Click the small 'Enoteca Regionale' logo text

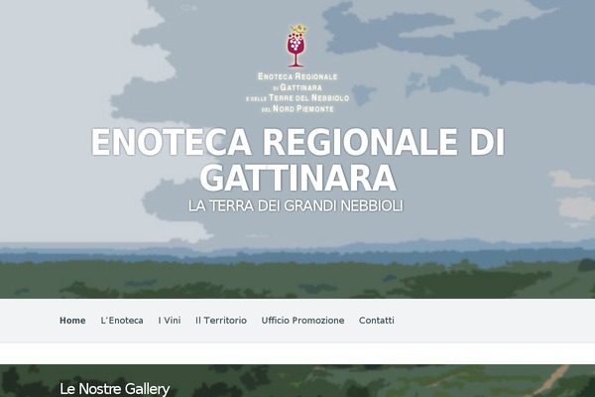point(297,76)
